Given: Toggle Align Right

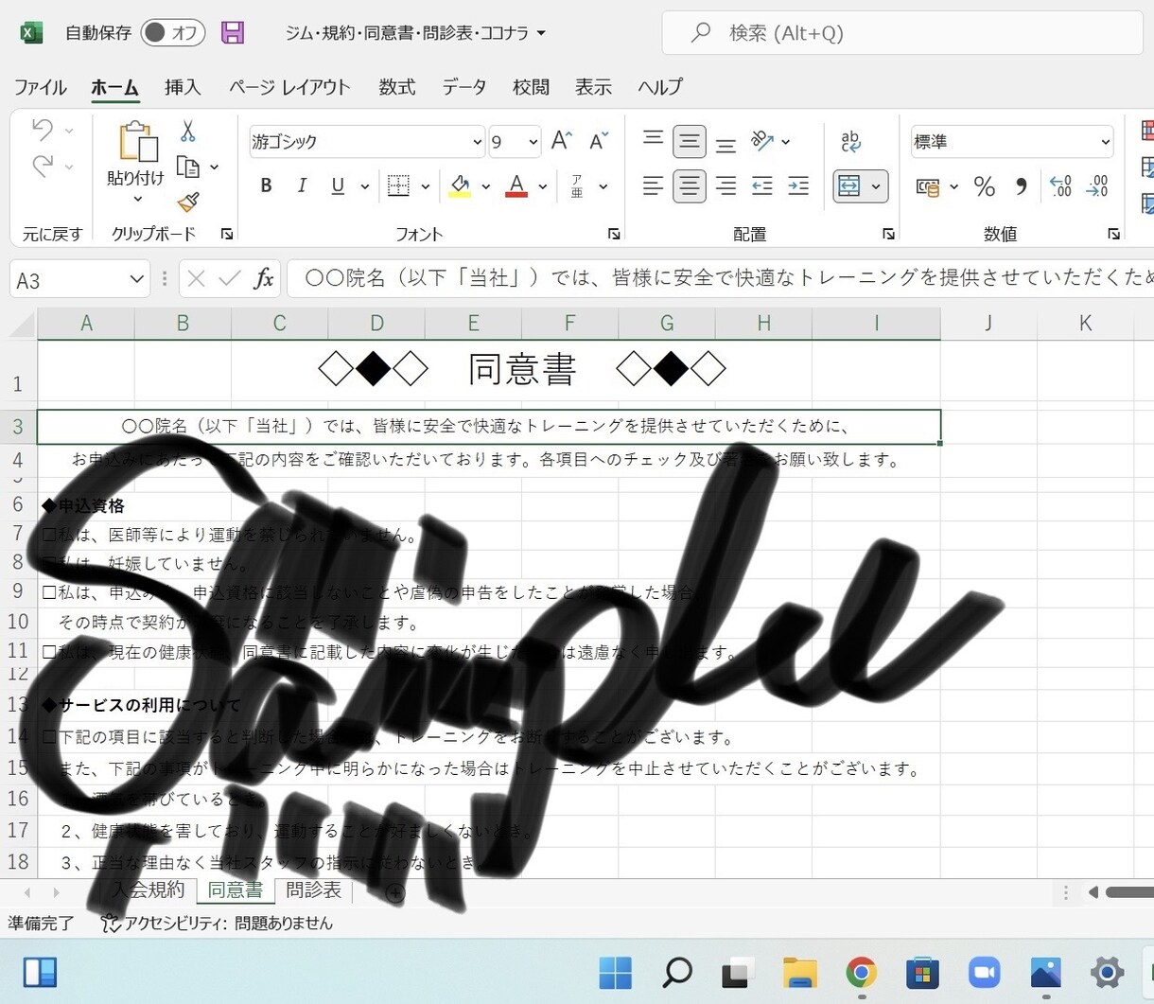Looking at the screenshot, I should click(726, 185).
